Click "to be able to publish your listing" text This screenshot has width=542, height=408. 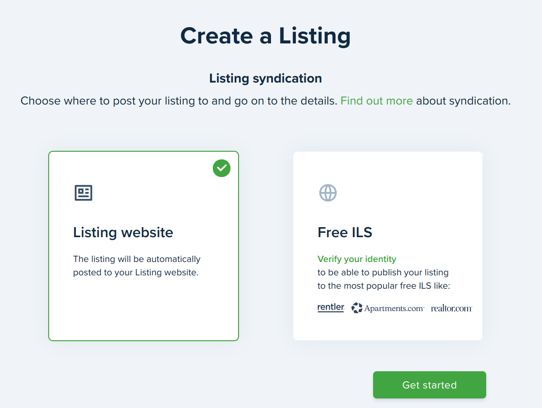[x=383, y=272]
